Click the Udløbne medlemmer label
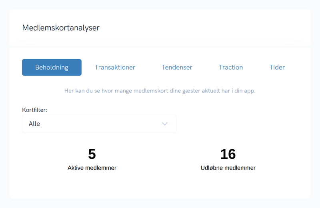The image size is (320, 208). [228, 168]
